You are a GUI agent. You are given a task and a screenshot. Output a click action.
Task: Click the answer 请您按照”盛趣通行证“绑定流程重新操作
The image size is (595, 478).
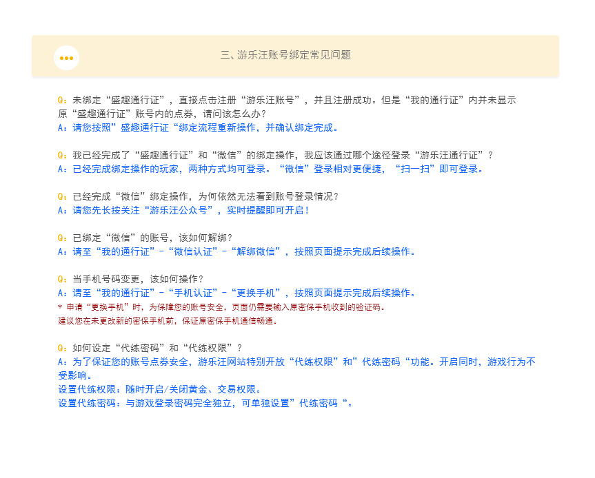point(198,127)
